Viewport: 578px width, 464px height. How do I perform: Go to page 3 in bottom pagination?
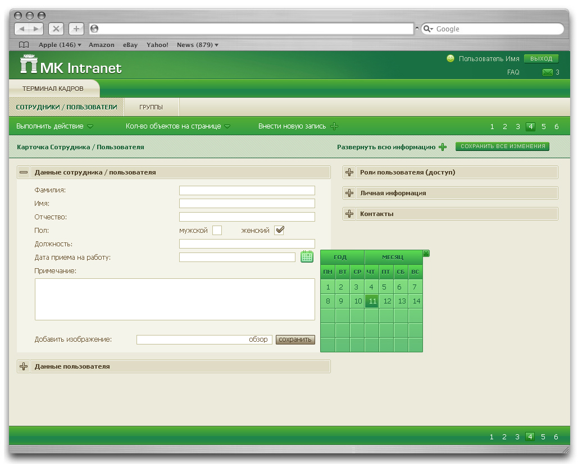[x=517, y=437]
